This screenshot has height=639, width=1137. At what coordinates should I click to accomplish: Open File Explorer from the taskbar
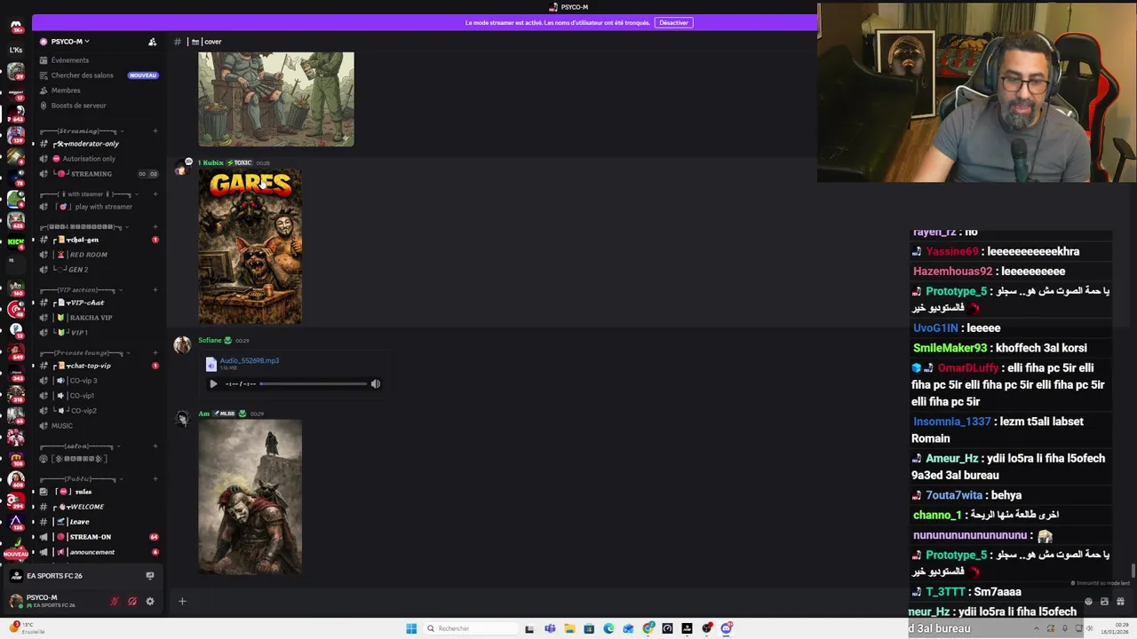pos(569,628)
